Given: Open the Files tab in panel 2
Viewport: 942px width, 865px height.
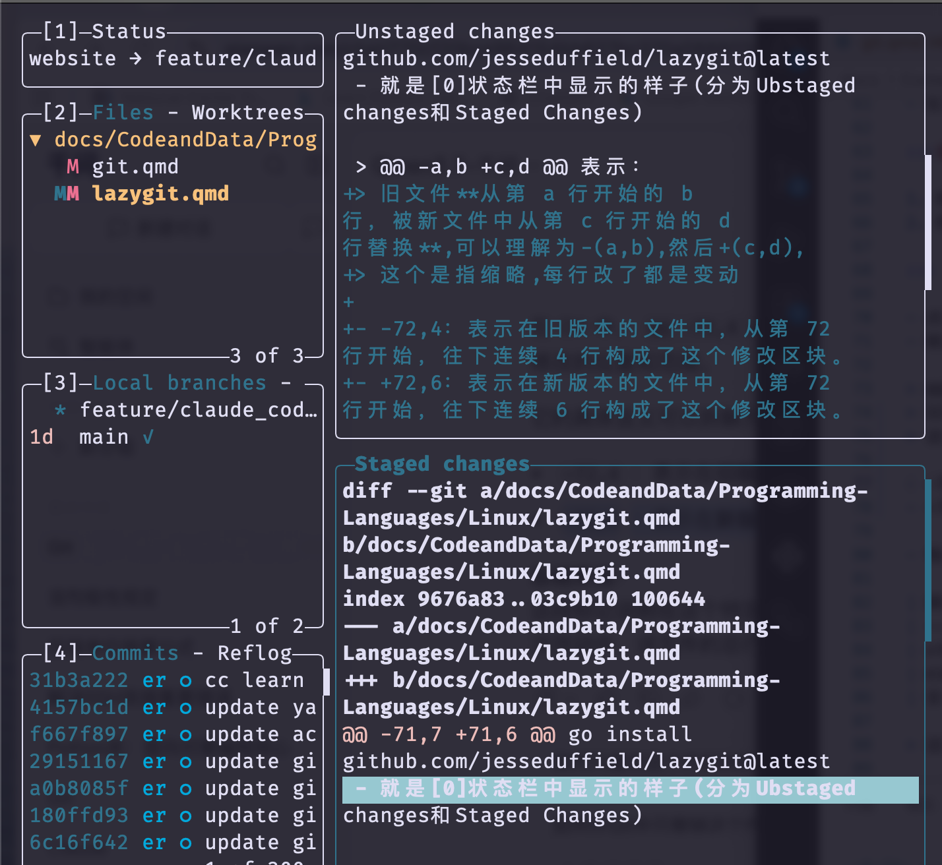Looking at the screenshot, I should [x=123, y=113].
